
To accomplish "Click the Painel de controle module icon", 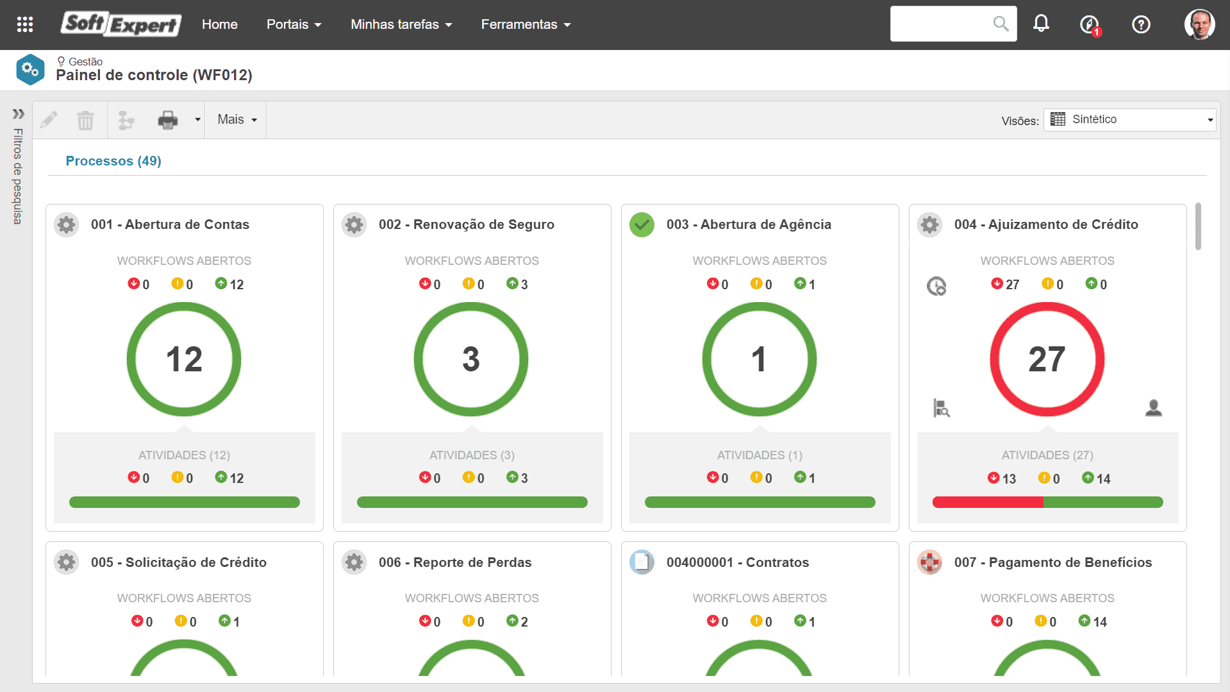I will [30, 69].
